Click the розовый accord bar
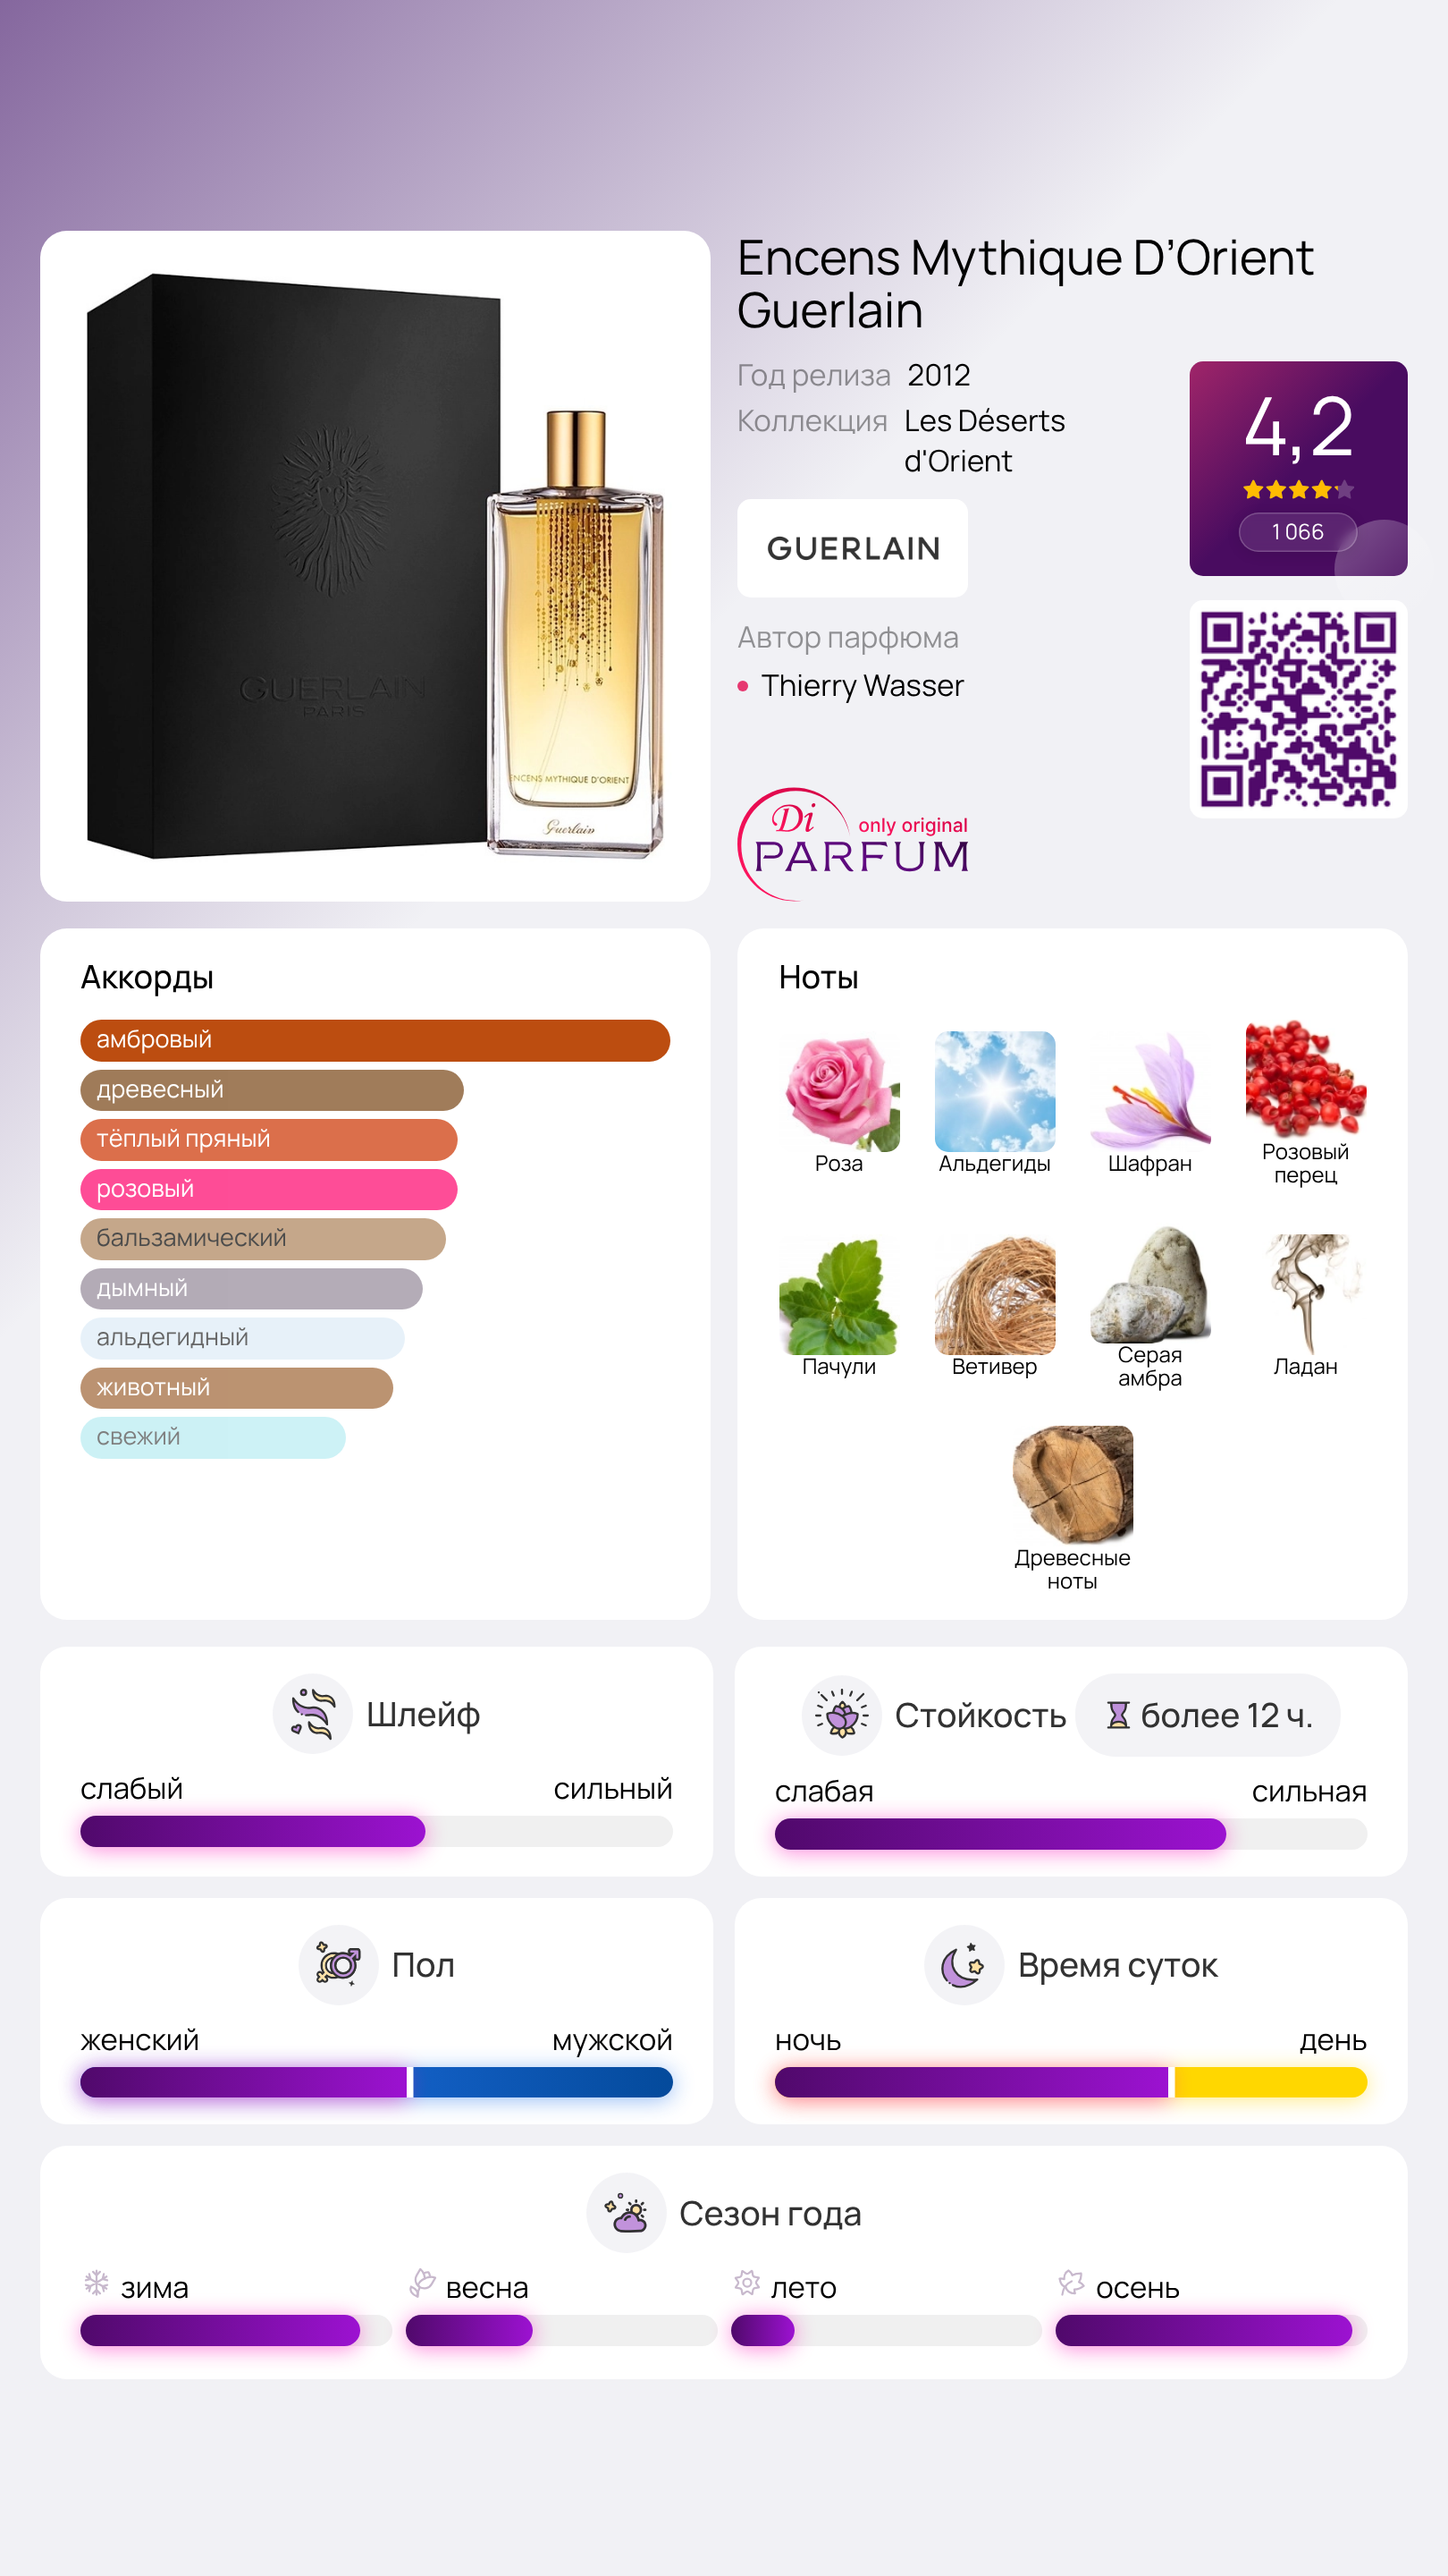Viewport: 1448px width, 2576px height. click(269, 1189)
